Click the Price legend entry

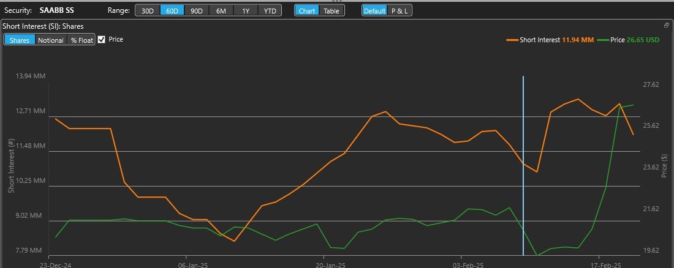(629, 40)
